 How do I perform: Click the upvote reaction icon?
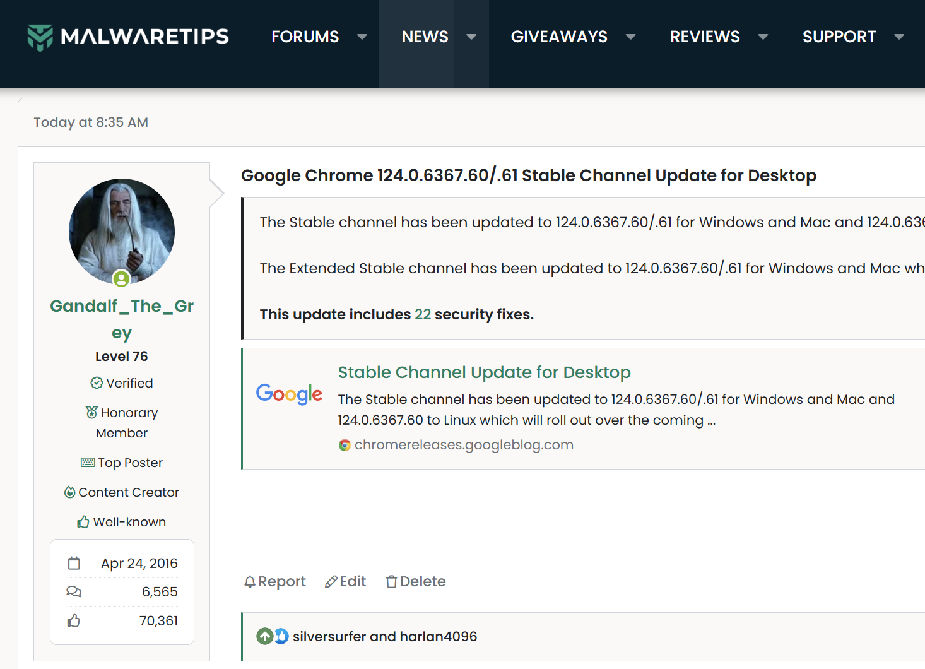[x=265, y=636]
